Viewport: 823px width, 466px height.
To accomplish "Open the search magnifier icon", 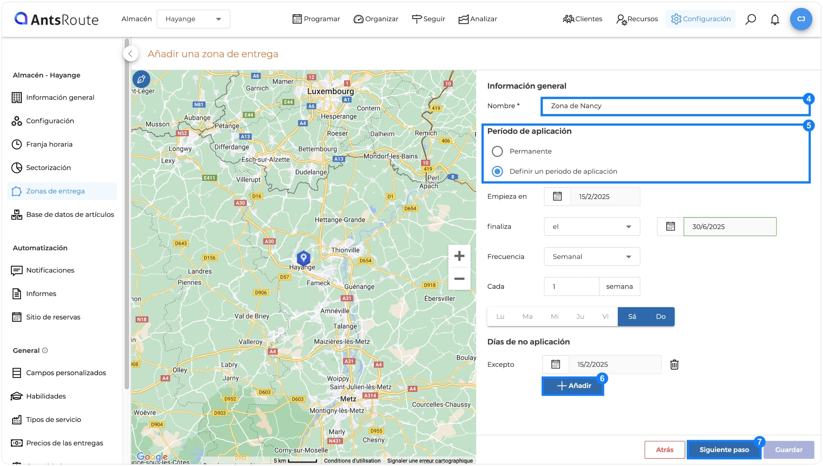I will [750, 19].
